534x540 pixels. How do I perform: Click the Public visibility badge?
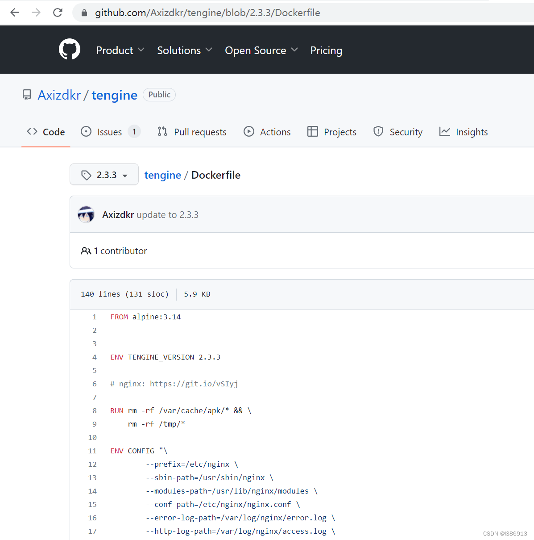point(159,95)
